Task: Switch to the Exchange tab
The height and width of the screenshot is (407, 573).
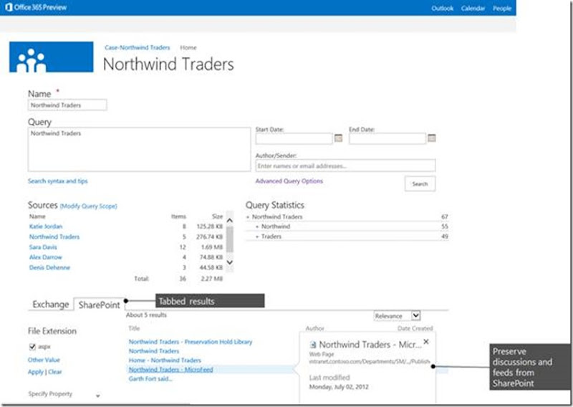Action: point(50,305)
